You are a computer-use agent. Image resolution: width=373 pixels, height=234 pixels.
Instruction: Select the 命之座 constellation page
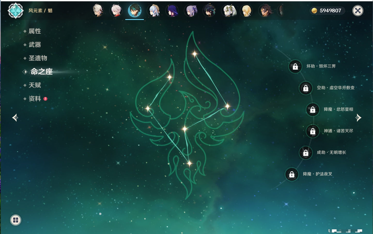click(42, 72)
